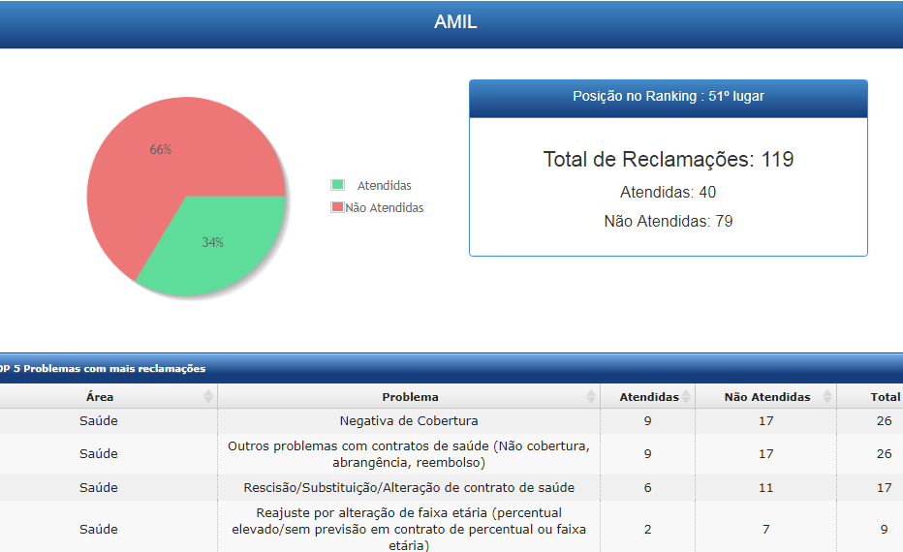Toggle the Não Atendidas legend label text

[385, 207]
